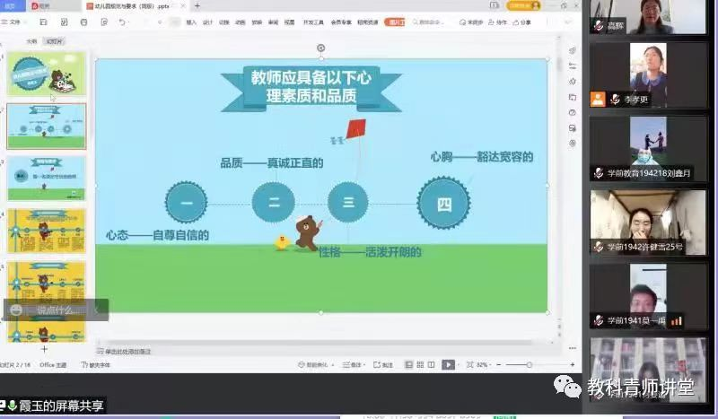Switch to normal view in status bar
The image size is (718, 419).
408,365
